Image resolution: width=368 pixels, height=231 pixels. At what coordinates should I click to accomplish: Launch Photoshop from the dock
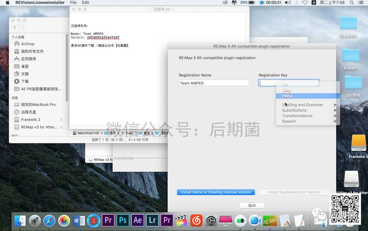[123, 220]
